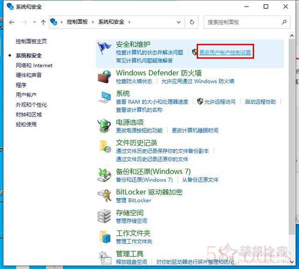Expand chevron before 控制面板 breadcrumb

(62, 22)
